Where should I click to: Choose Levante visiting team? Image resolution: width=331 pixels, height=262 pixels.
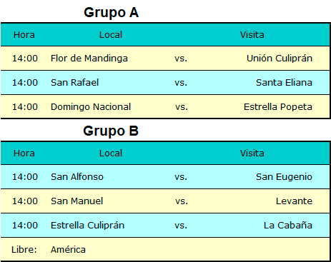point(294,201)
